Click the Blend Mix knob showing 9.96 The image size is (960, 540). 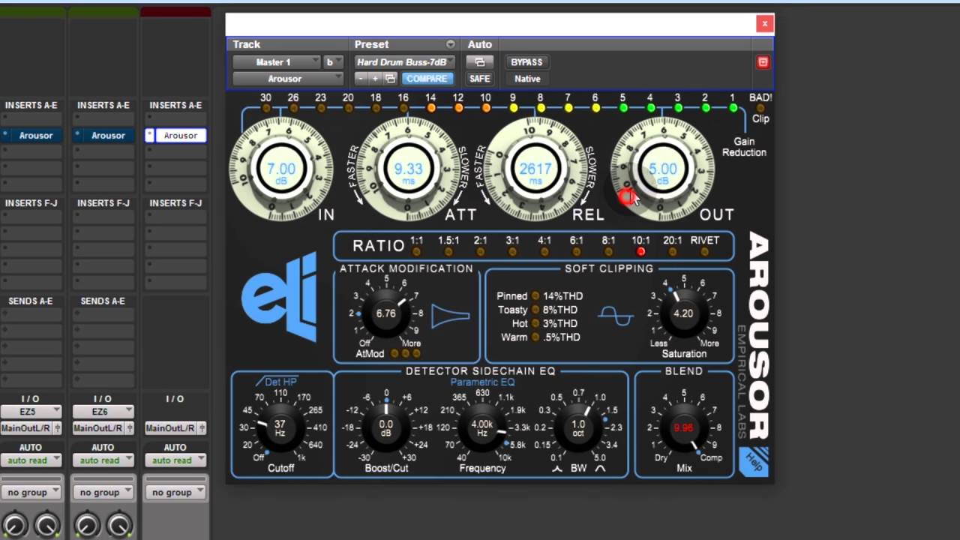pos(683,428)
